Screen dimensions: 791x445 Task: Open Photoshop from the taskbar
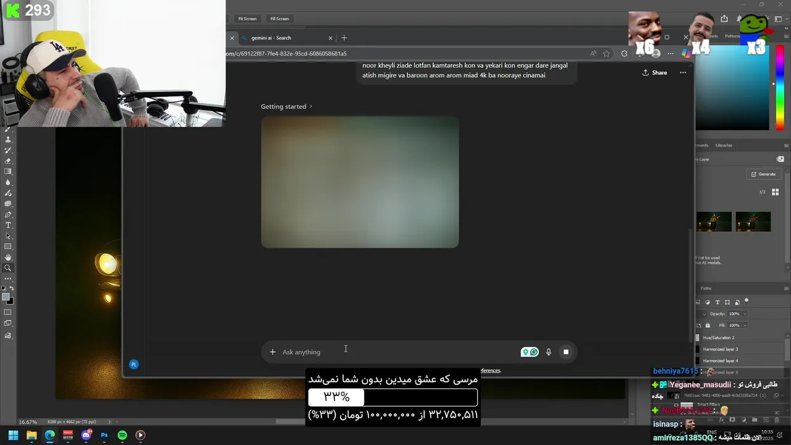tap(104, 435)
